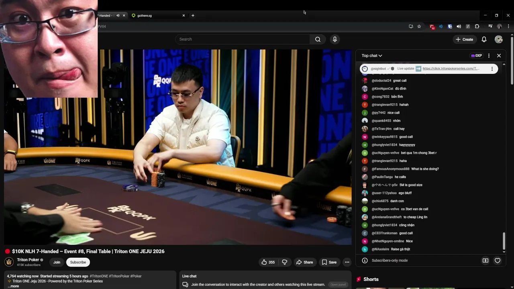Screen dimensions: 514x289
Task: Open the 0XP crown points badge
Action: [476, 56]
